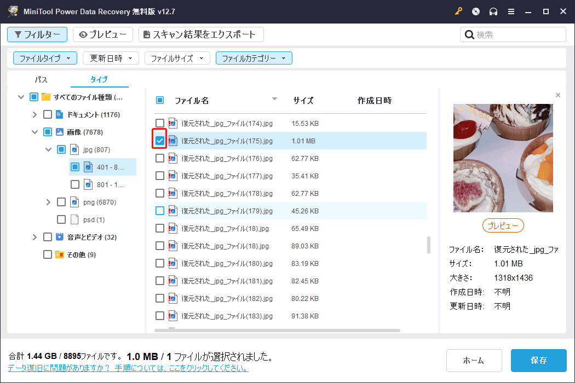Click the search magnifier icon
Viewport: 575px width, 383px height.
click(469, 34)
